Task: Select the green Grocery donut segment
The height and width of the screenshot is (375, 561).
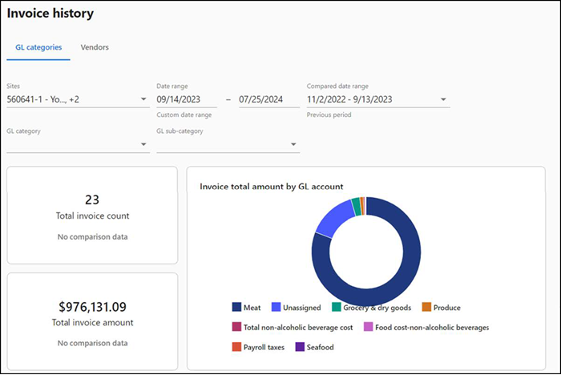Action: [x=357, y=207]
